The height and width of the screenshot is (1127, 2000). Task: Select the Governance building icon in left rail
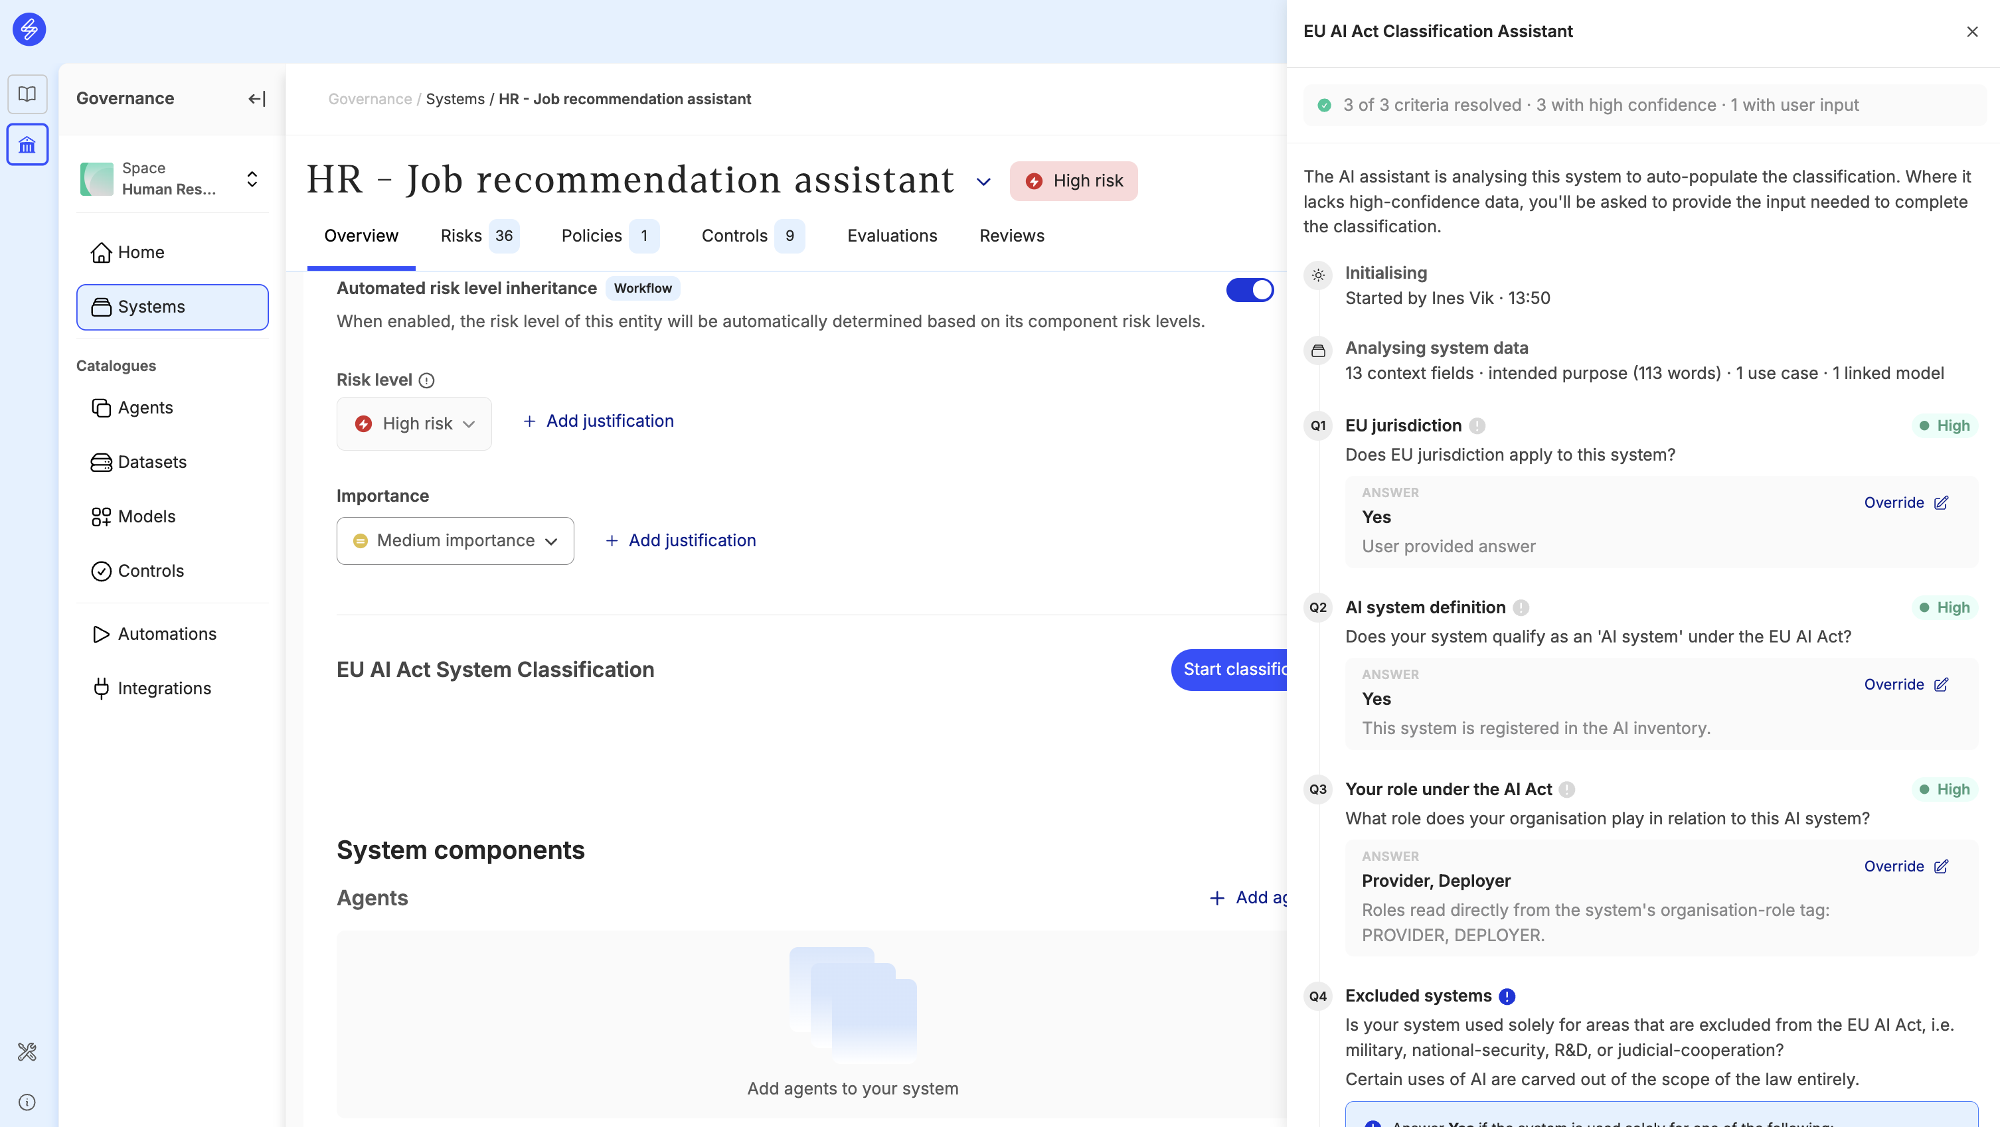(x=27, y=145)
